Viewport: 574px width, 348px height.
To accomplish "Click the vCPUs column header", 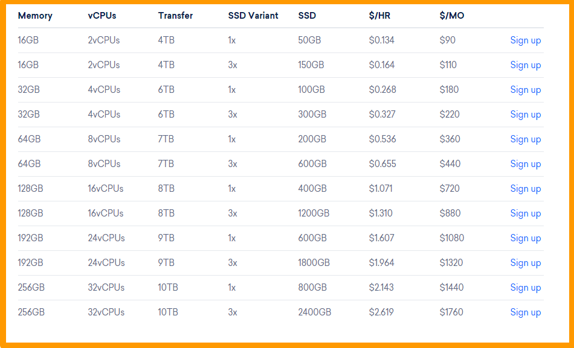I will 102,16.
